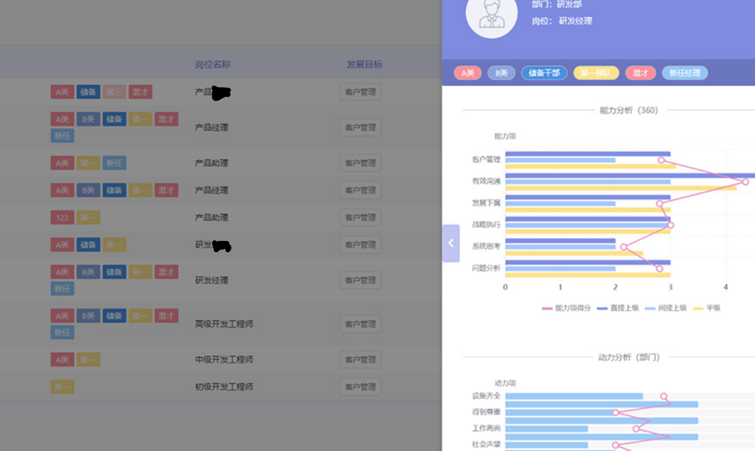Click the 潜才 tag in the profile panel

640,73
